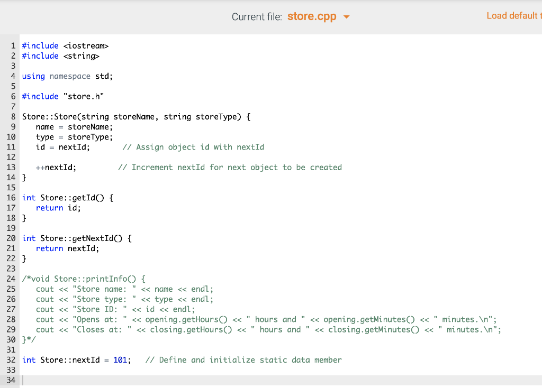Click comment 'Assign object id with nextId'
The image size is (542, 388).
(193, 147)
